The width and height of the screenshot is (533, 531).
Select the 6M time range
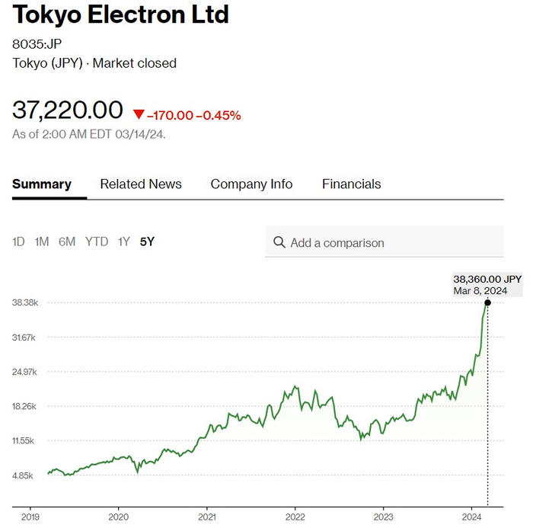(x=67, y=242)
